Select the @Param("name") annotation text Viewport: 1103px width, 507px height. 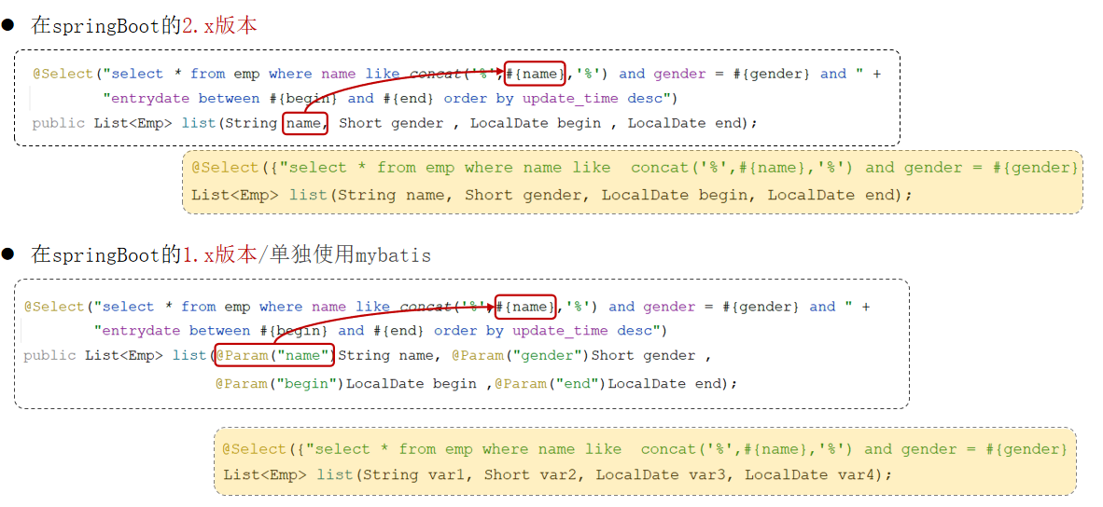[275, 355]
